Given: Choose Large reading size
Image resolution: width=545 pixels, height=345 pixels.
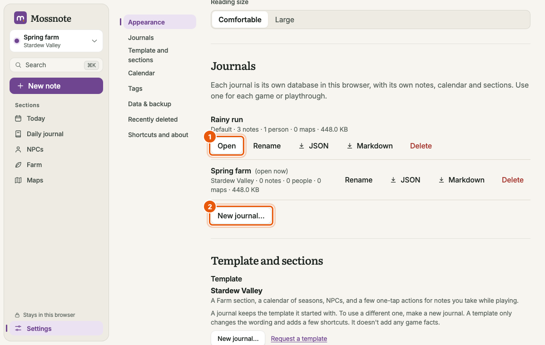Looking at the screenshot, I should 285,20.
